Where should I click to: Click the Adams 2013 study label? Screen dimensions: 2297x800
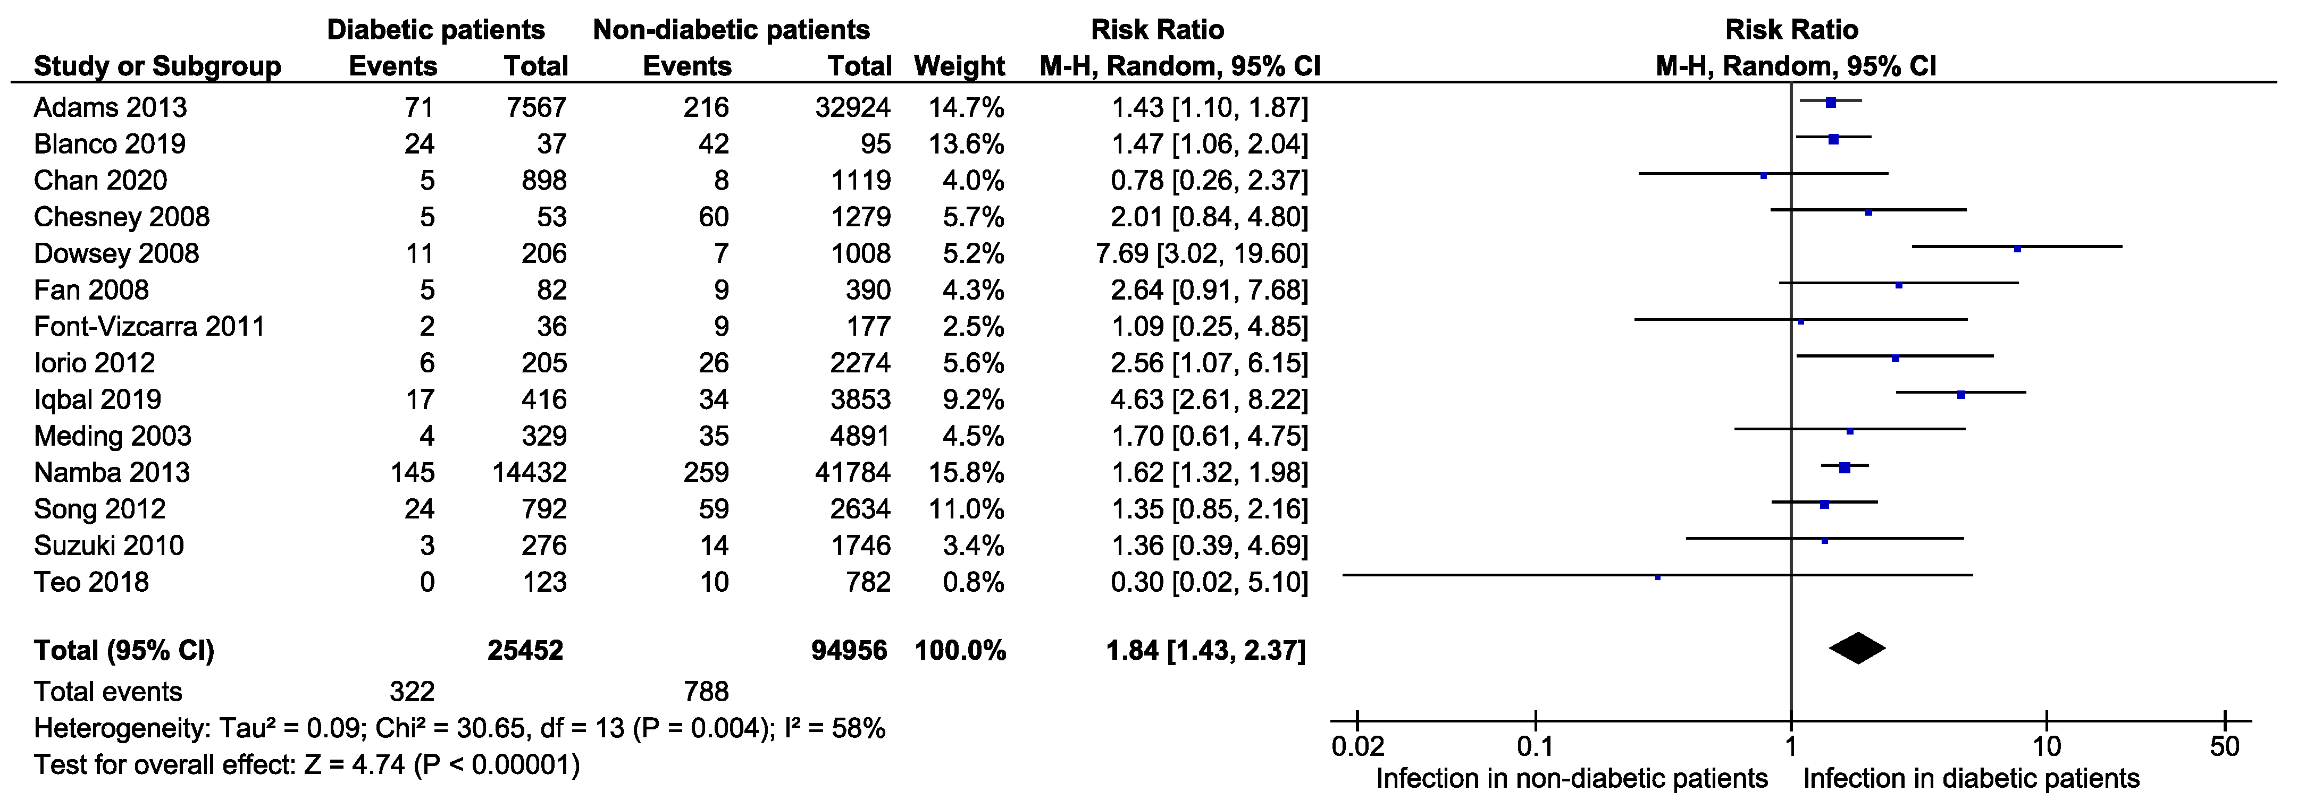point(111,108)
